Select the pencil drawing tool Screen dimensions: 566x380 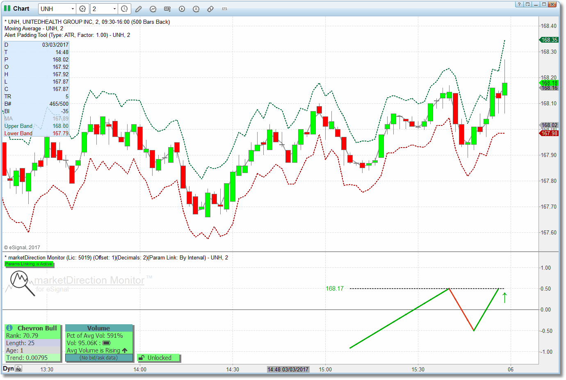pos(139,9)
